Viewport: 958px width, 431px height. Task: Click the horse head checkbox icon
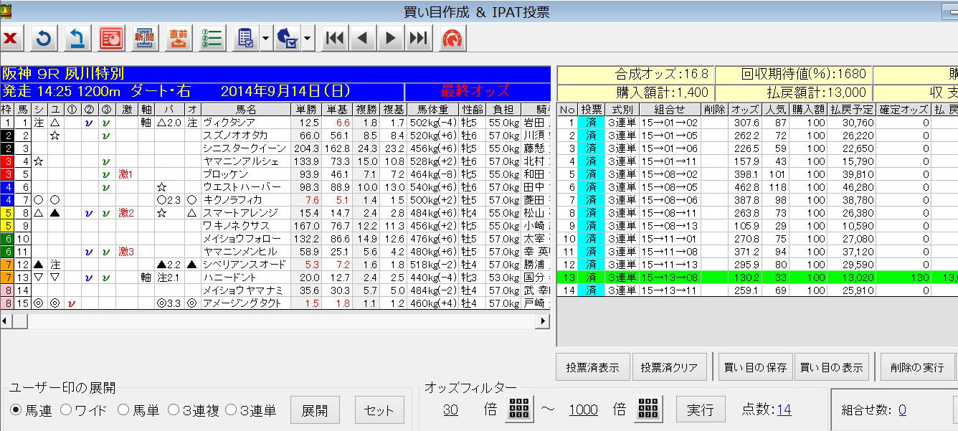tap(288, 38)
